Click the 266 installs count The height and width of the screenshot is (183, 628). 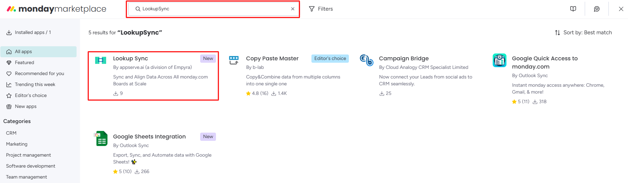[142, 172]
